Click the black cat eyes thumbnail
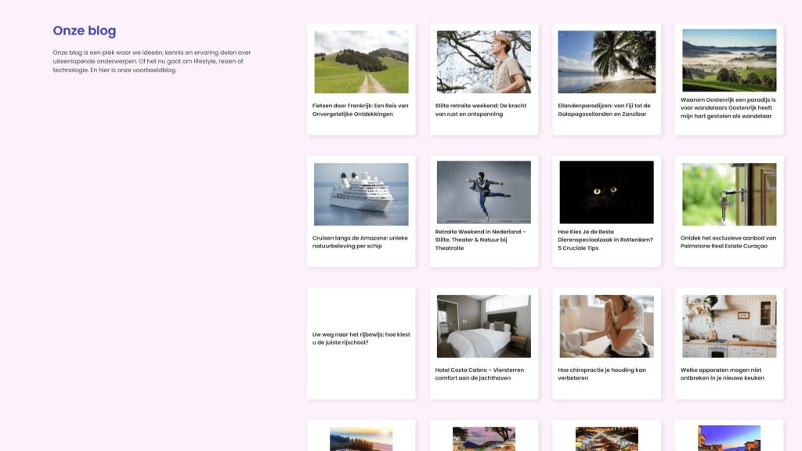Screen dimensions: 802x451 (606, 193)
